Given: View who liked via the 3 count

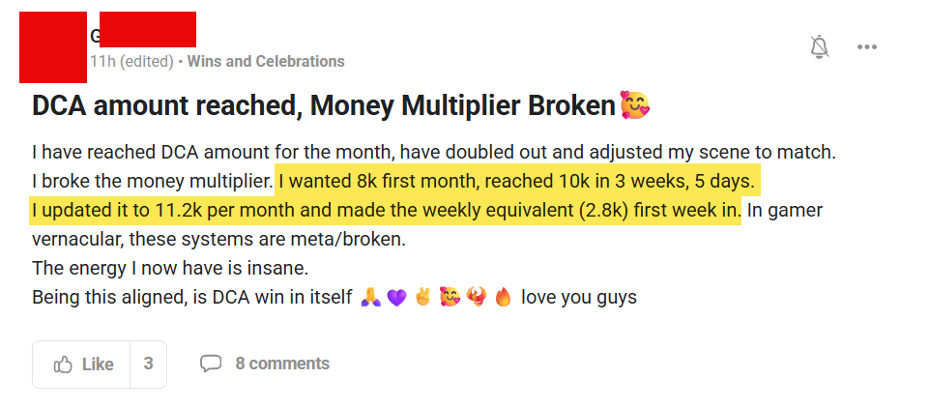Looking at the screenshot, I should click(x=148, y=364).
